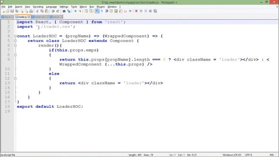Viewport: 279px width, 157px height.
Task: Toggle the Indent Guide toolbar button
Action: (x=106, y=11)
